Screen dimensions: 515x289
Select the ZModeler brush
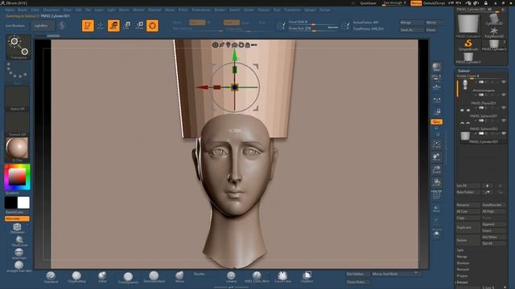click(x=17, y=228)
